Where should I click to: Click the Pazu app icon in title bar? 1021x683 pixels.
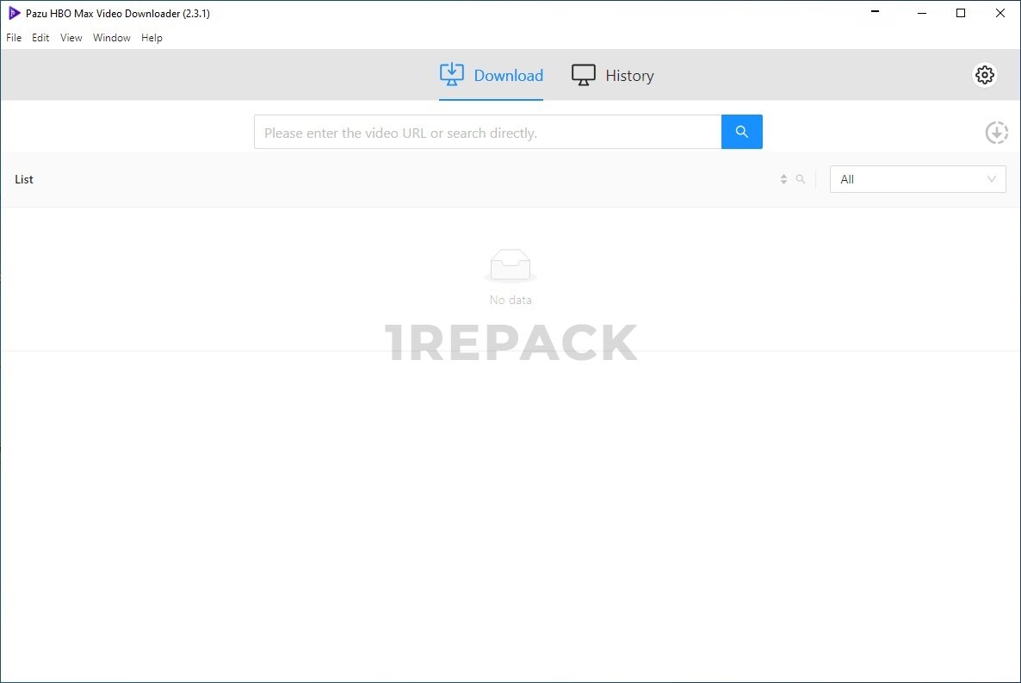click(x=14, y=13)
